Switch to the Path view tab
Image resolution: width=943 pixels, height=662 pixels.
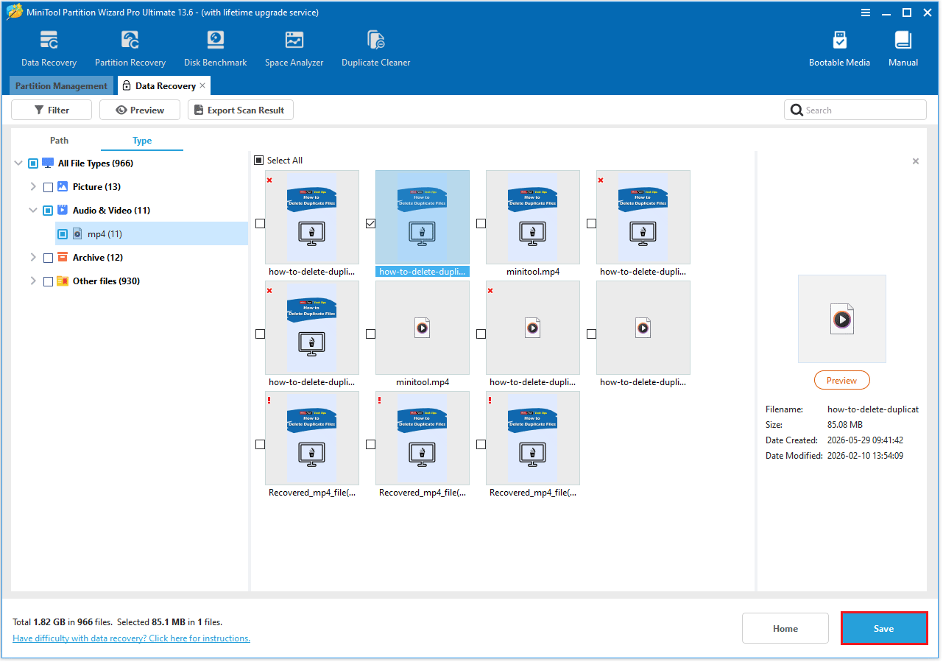pos(59,140)
